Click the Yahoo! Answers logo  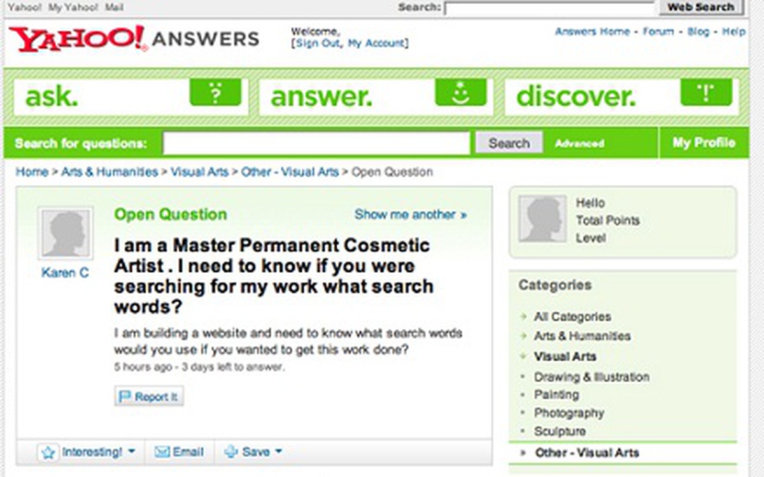tap(134, 39)
